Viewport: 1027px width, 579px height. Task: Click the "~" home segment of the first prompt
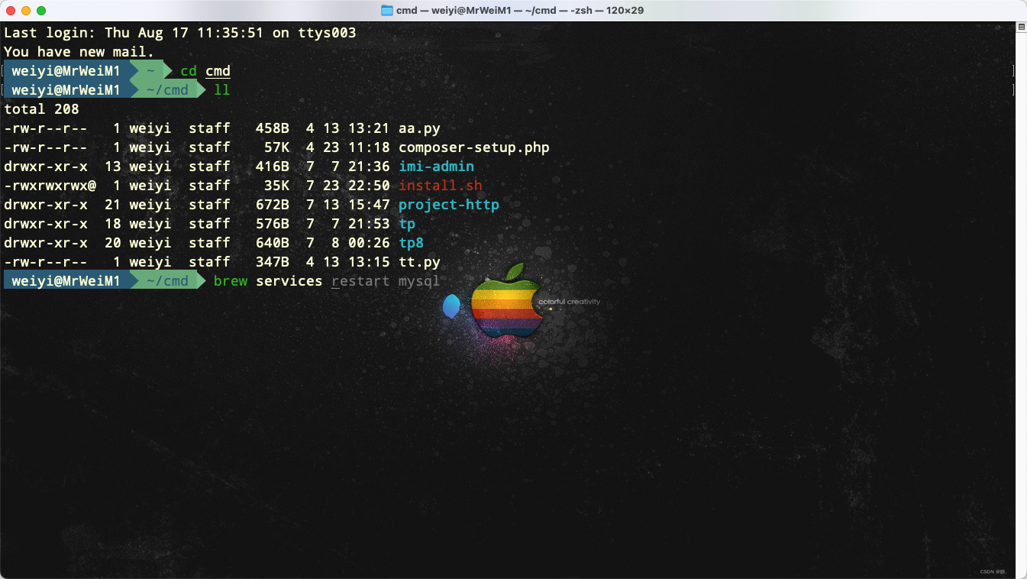[x=150, y=71]
